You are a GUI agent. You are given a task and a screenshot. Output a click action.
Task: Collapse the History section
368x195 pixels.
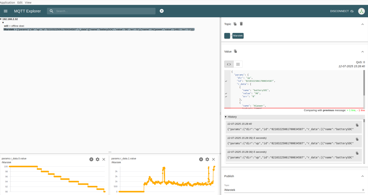(x=226, y=117)
